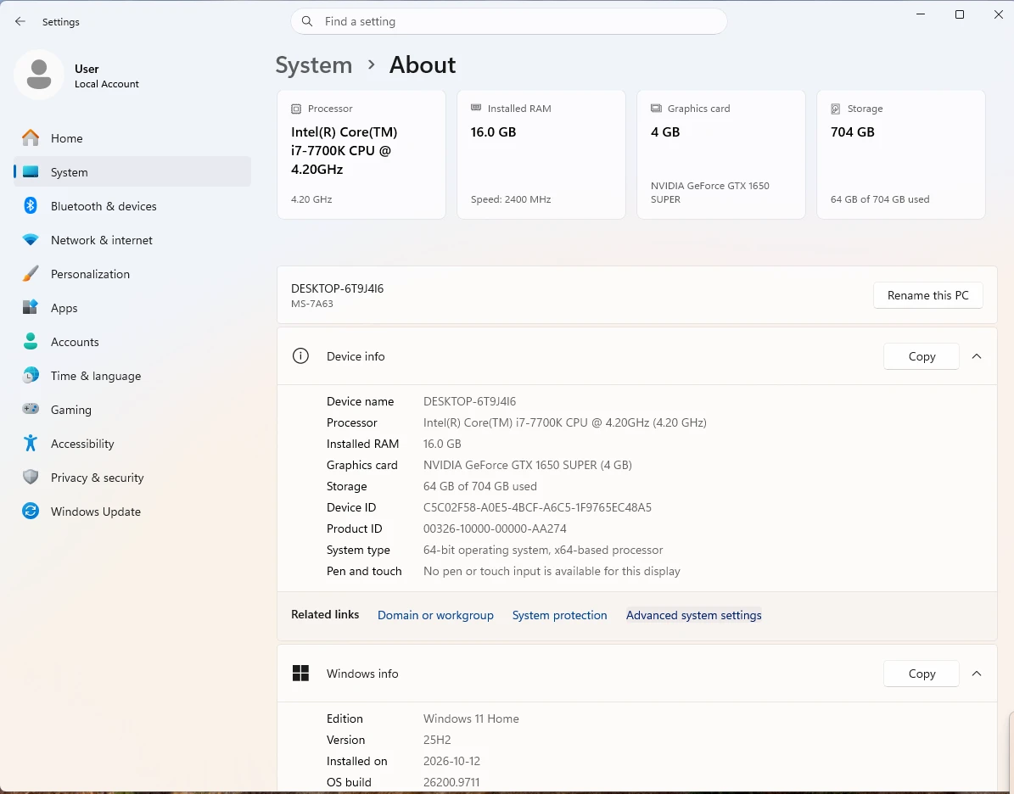Open the Domain or workgroup link
Image resolution: width=1014 pixels, height=794 pixels.
click(435, 615)
